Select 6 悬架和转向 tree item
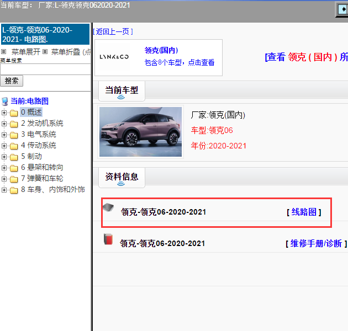Image resolution: width=348 pixels, height=331 pixels. 42,167
